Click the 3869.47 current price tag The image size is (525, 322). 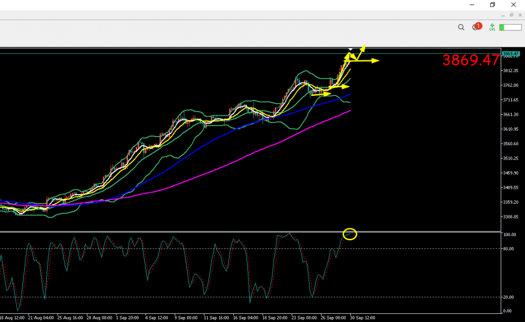click(x=510, y=54)
